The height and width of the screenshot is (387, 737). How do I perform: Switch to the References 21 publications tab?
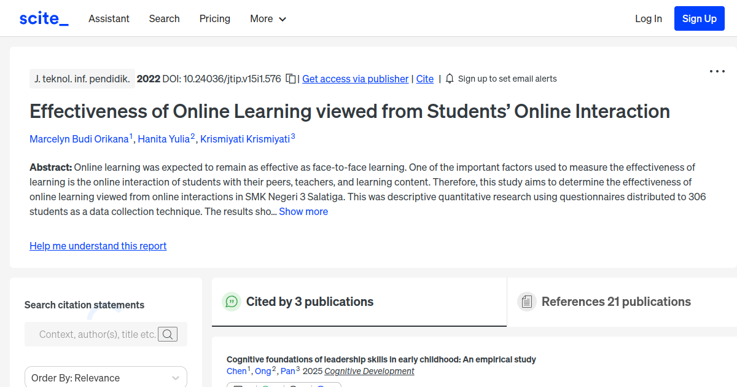(616, 302)
